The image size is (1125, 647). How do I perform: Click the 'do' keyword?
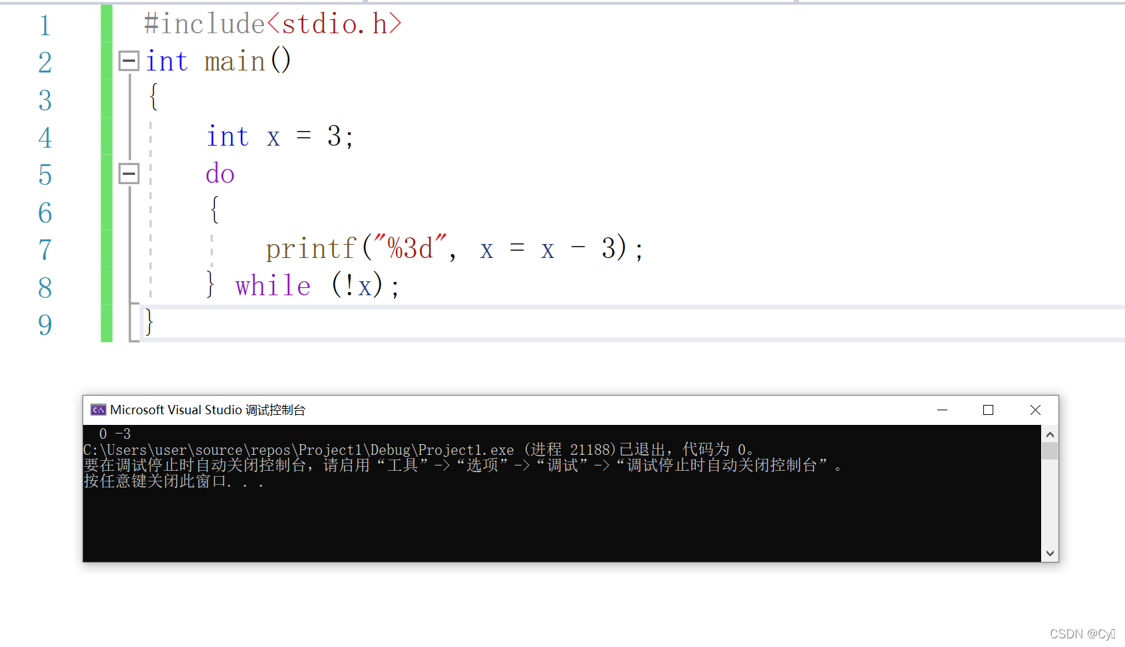220,174
